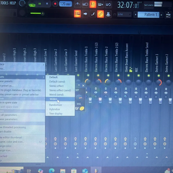173x173 pixels.
Task: Mute the Outro Clarinet 1 mixer track
Action: (158, 76)
